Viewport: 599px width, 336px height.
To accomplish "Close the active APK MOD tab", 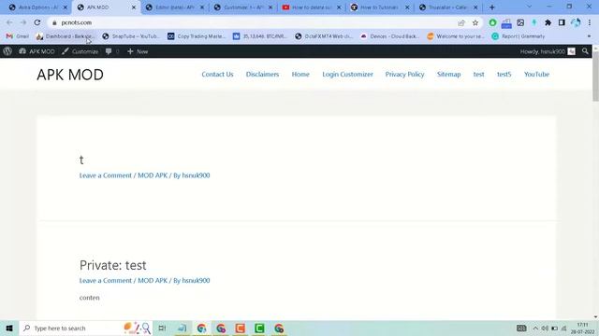I will 134,7.
